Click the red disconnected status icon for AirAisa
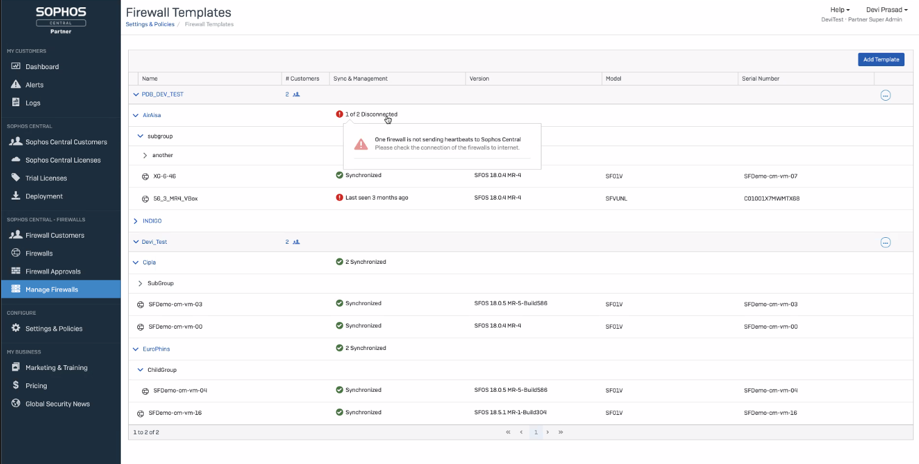Image resolution: width=919 pixels, height=464 pixels. [339, 114]
